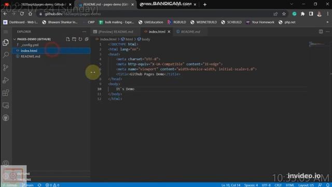This screenshot has width=332, height=187.
Task: Open the Chrome profile avatar
Action: (x=320, y=14)
